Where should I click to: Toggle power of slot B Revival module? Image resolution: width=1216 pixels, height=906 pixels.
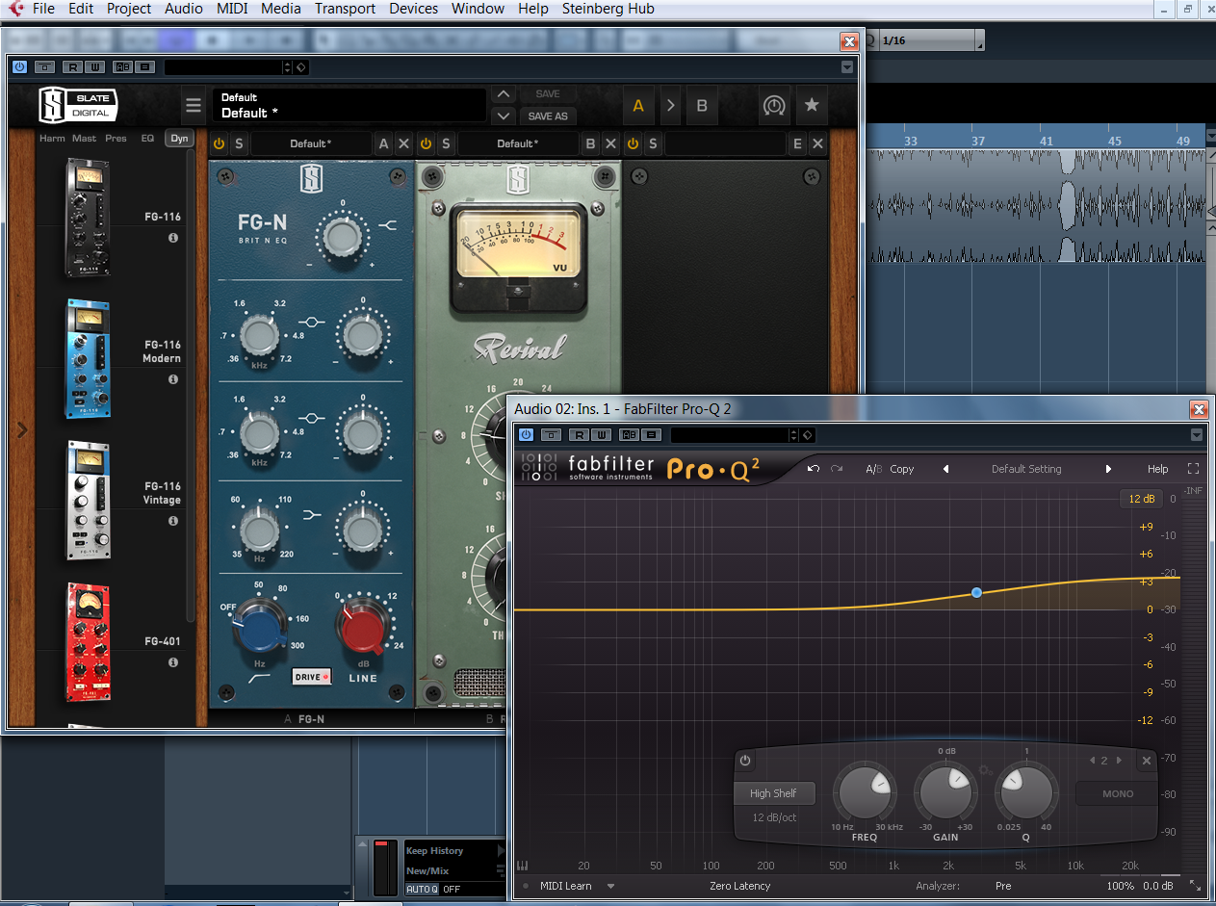[426, 143]
